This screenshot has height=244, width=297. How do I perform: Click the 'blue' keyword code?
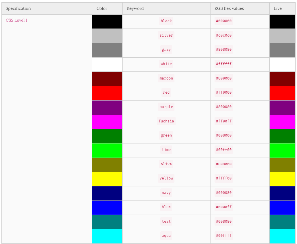coord(166,207)
